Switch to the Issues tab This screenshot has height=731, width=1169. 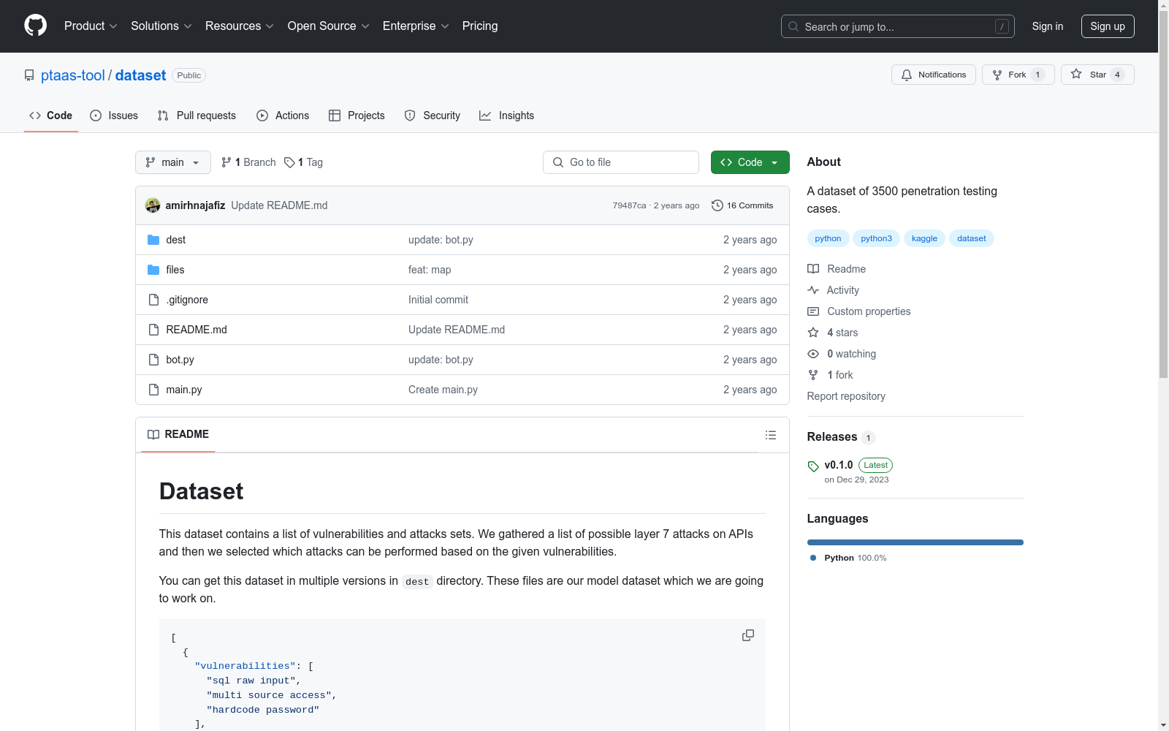point(114,115)
